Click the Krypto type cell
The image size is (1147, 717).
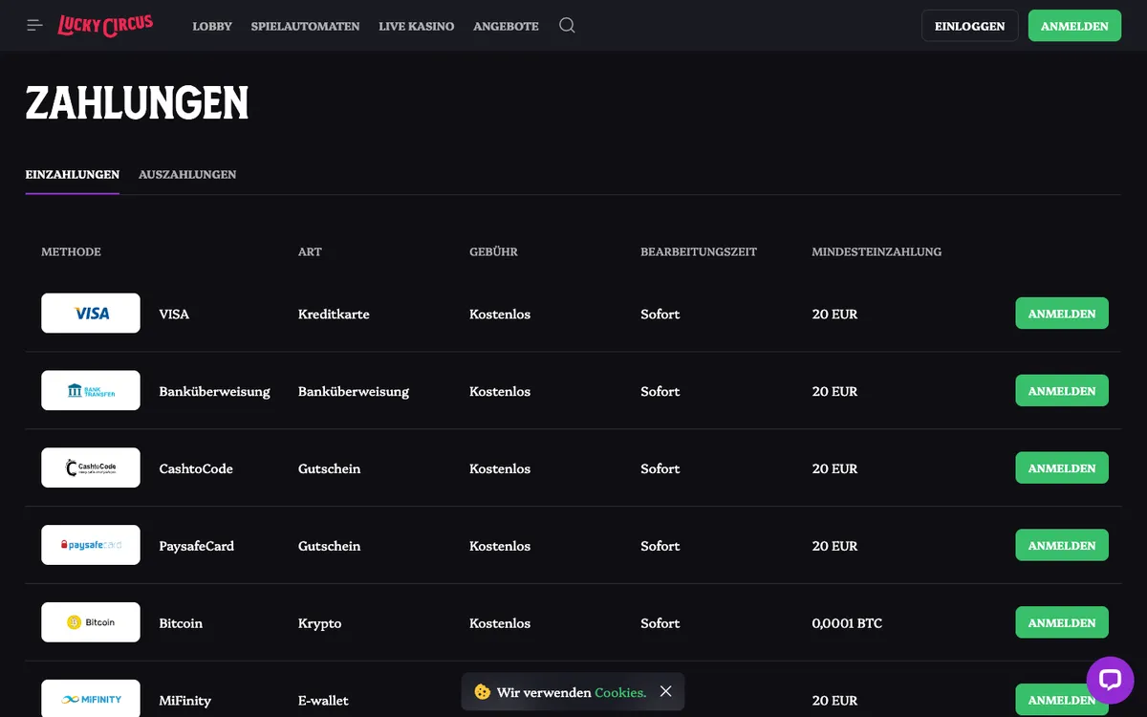pyautogui.click(x=319, y=623)
